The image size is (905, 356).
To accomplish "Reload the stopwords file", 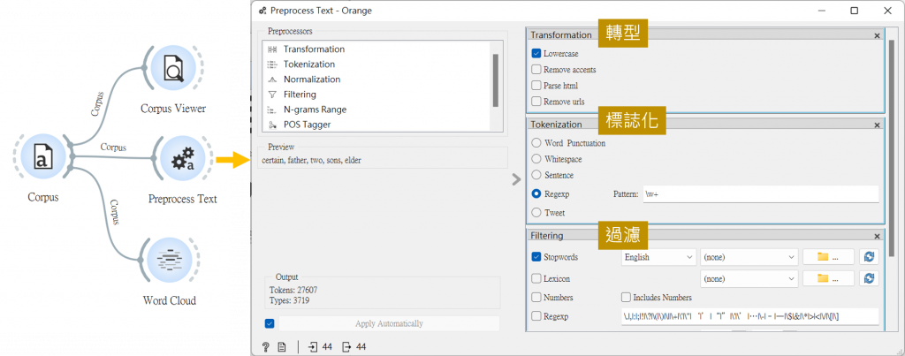I will click(x=869, y=257).
